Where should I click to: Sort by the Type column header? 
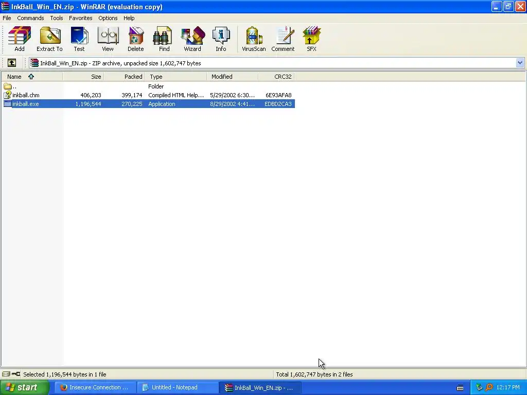(176, 77)
